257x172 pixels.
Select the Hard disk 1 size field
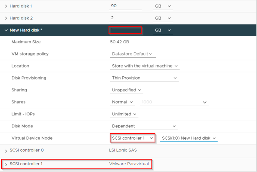[x=125, y=6]
